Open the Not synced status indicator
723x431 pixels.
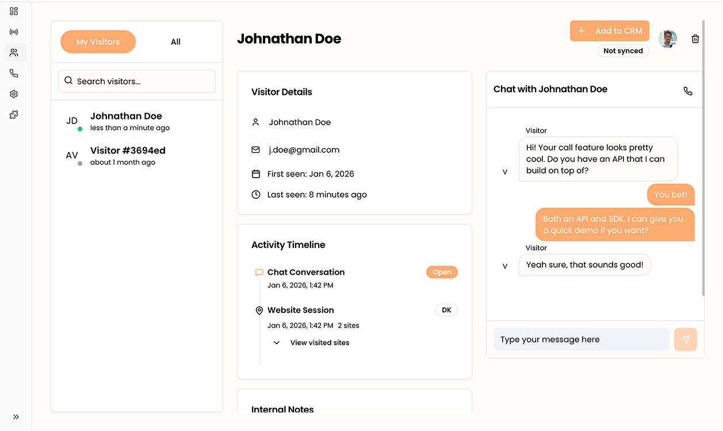(623, 51)
